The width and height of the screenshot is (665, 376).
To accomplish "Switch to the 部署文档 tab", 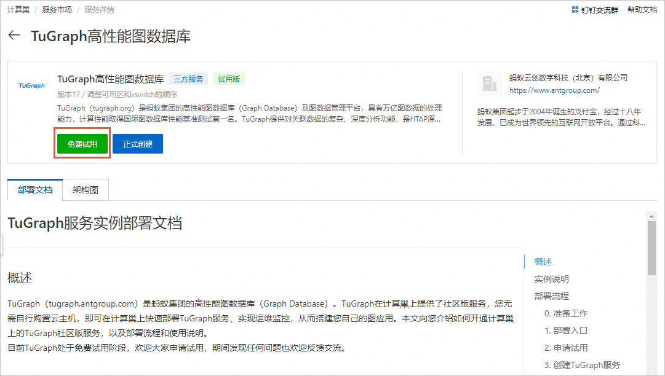I will click(x=35, y=190).
